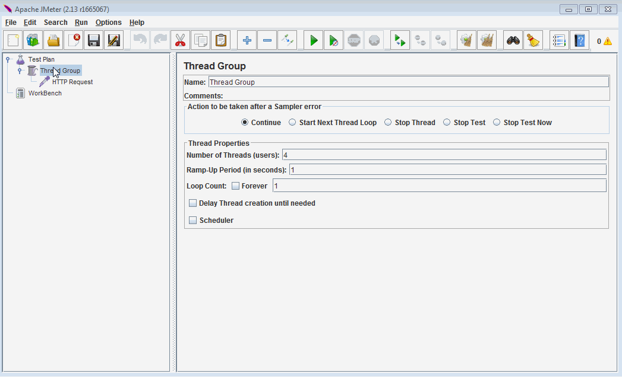
Task: Select Thread Group in the tree
Action: coord(60,71)
